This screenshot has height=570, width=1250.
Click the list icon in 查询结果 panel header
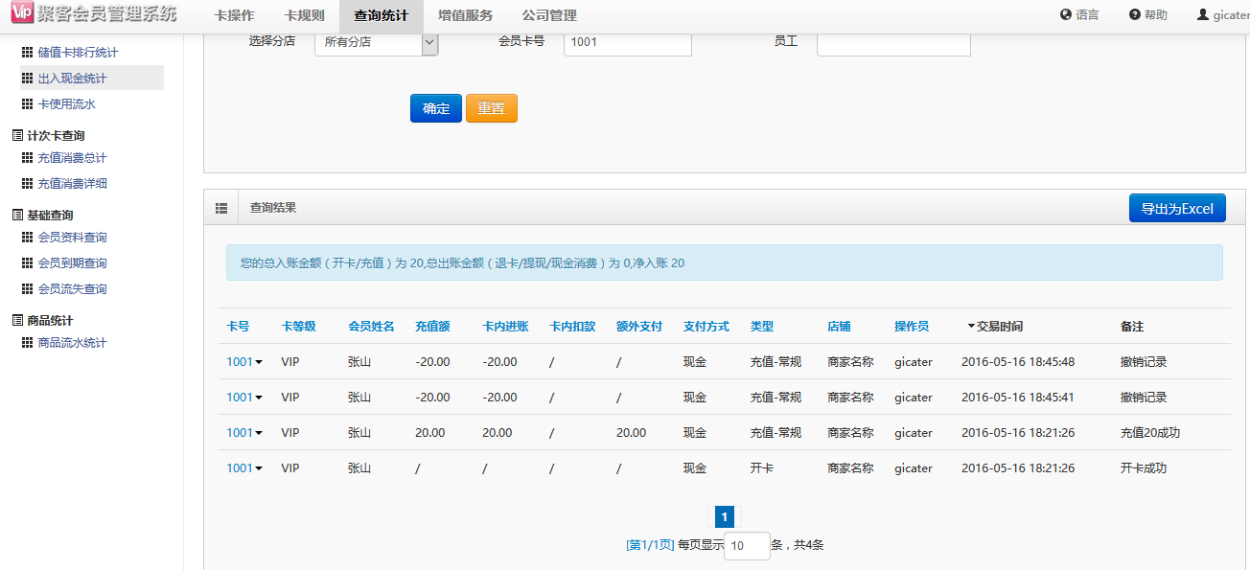point(221,208)
